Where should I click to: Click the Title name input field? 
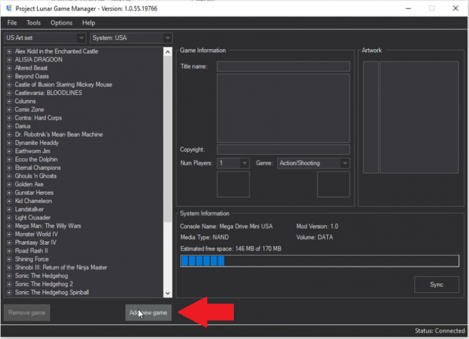283,66
